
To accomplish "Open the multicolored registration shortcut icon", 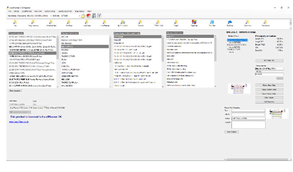I will click(x=194, y=22).
